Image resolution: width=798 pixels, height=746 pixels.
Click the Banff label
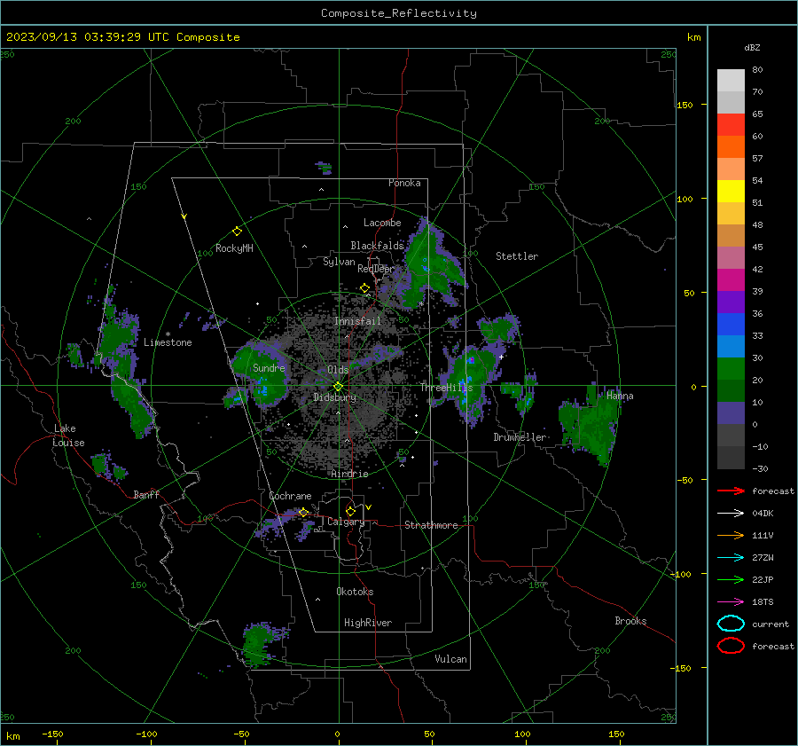146,494
